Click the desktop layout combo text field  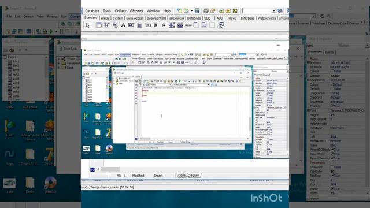click(257, 10)
